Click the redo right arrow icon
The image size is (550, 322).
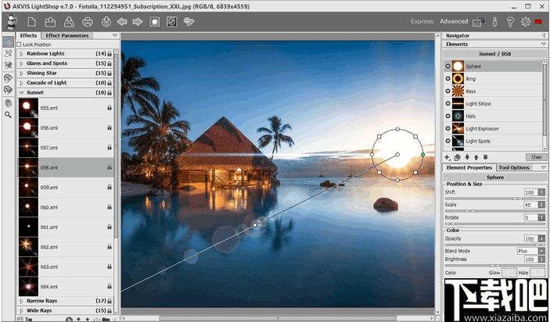(138, 22)
